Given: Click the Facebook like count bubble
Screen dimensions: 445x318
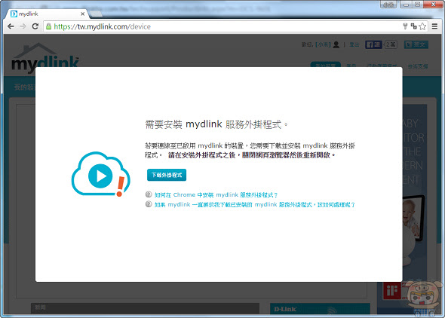Looking at the screenshot, I should click(x=390, y=44).
